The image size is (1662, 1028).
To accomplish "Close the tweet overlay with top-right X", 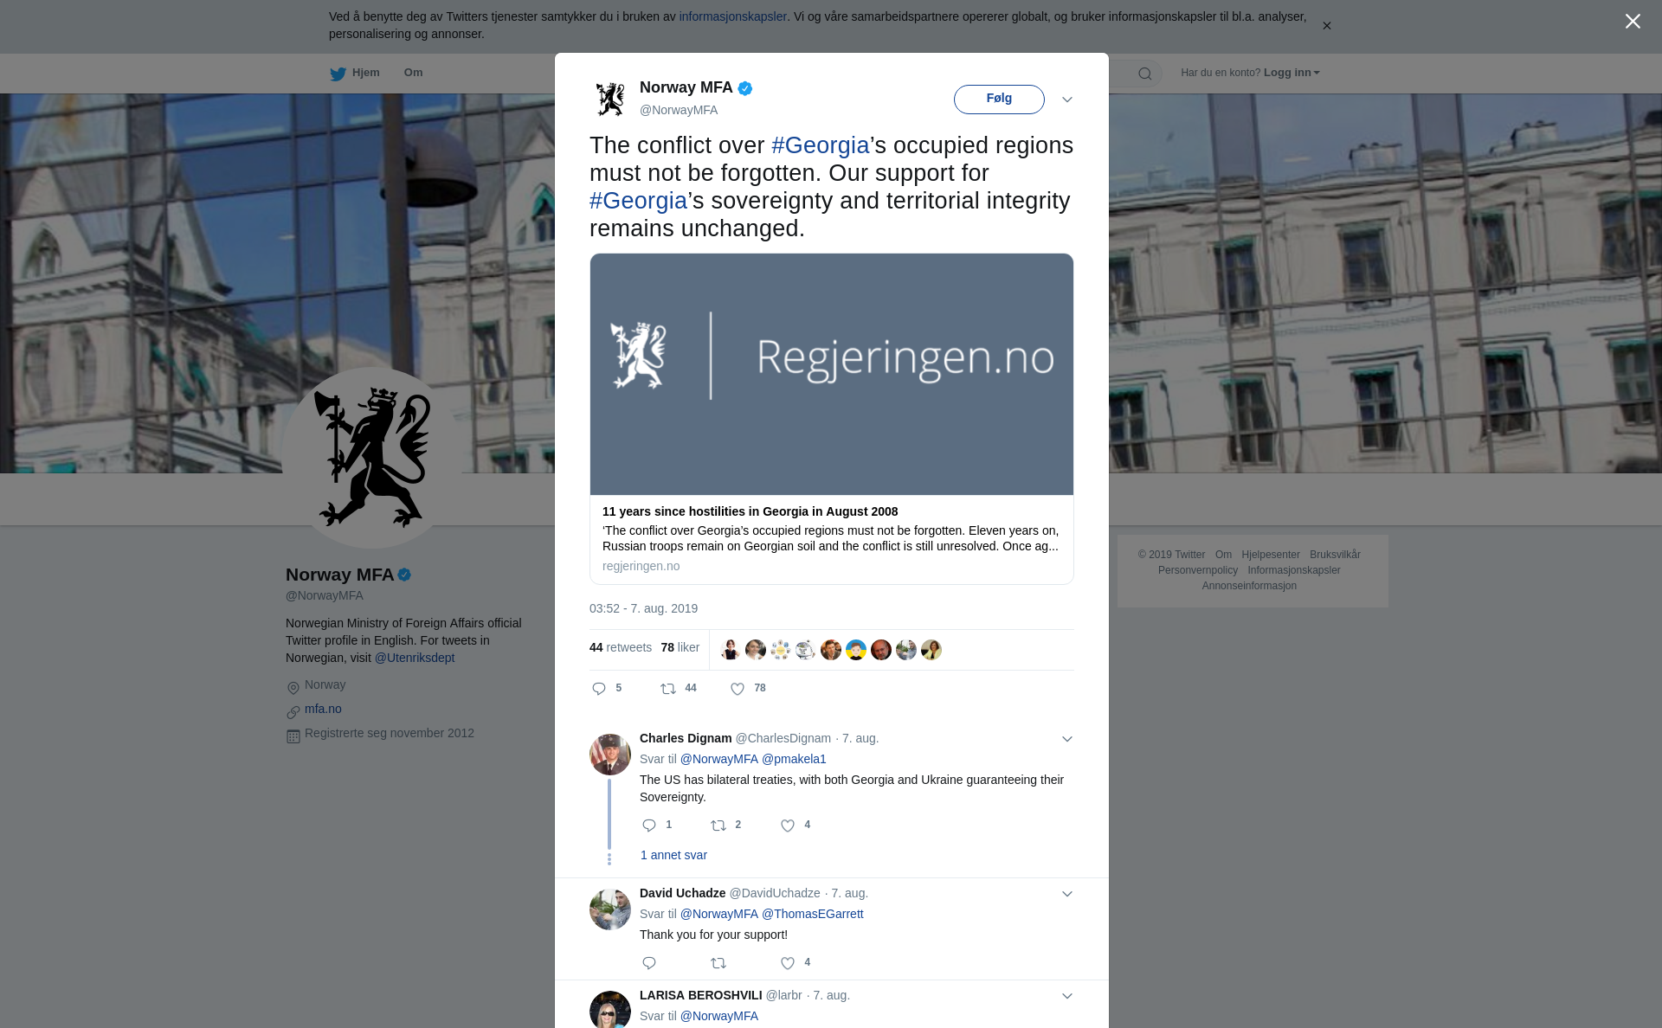I will pyautogui.click(x=1633, y=22).
